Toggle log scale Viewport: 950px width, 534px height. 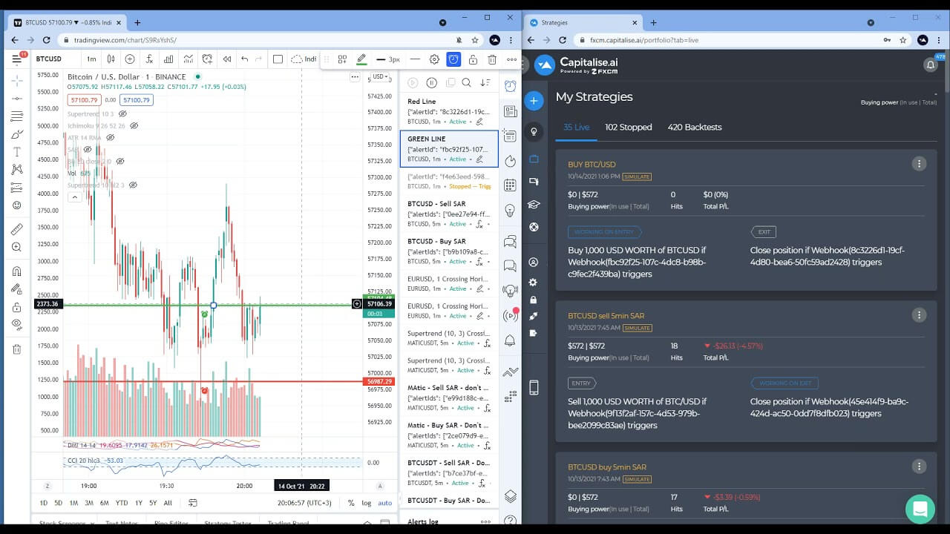tap(367, 503)
